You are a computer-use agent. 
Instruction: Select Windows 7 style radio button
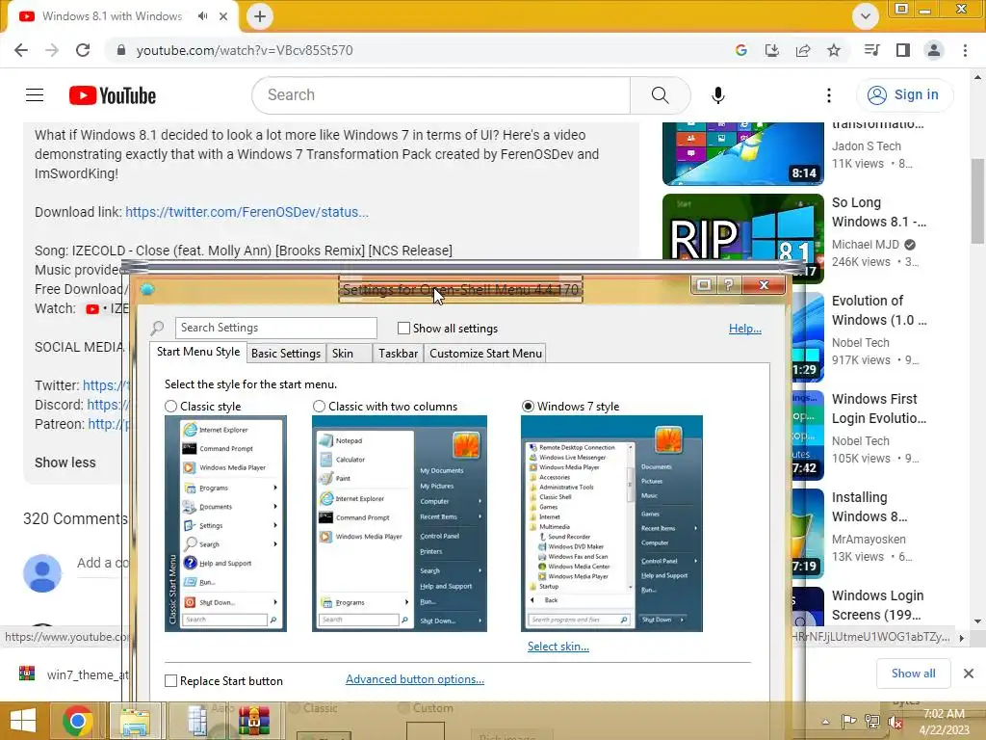529,407
